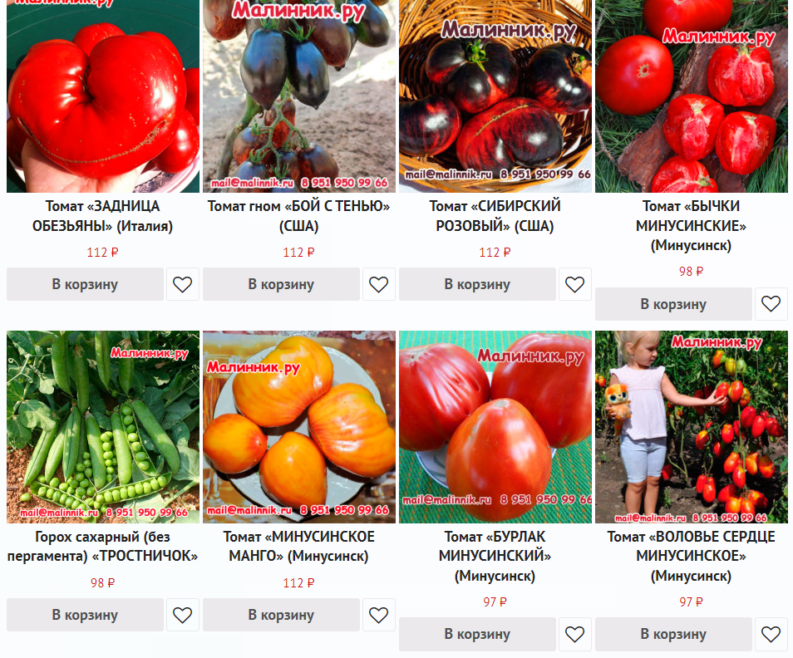Mark «БЫЧКИ МИНУСИНСКИЕ» as favorite with heart
This screenshot has width=793, height=658.
(771, 304)
